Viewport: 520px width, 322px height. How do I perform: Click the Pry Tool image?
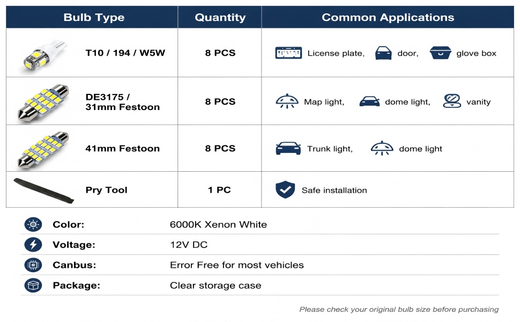(43, 191)
